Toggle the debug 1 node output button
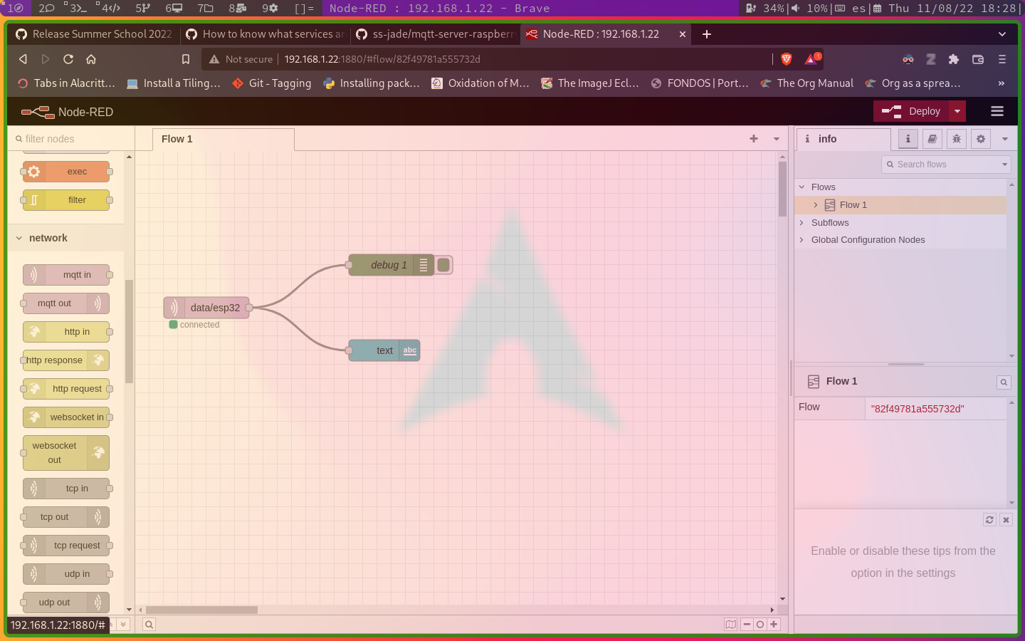Viewport: 1025px width, 641px height. pyautogui.click(x=444, y=265)
